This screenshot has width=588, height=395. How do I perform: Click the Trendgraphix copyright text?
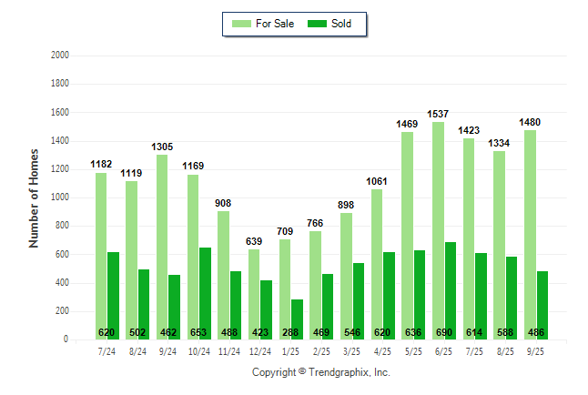pyautogui.click(x=320, y=372)
